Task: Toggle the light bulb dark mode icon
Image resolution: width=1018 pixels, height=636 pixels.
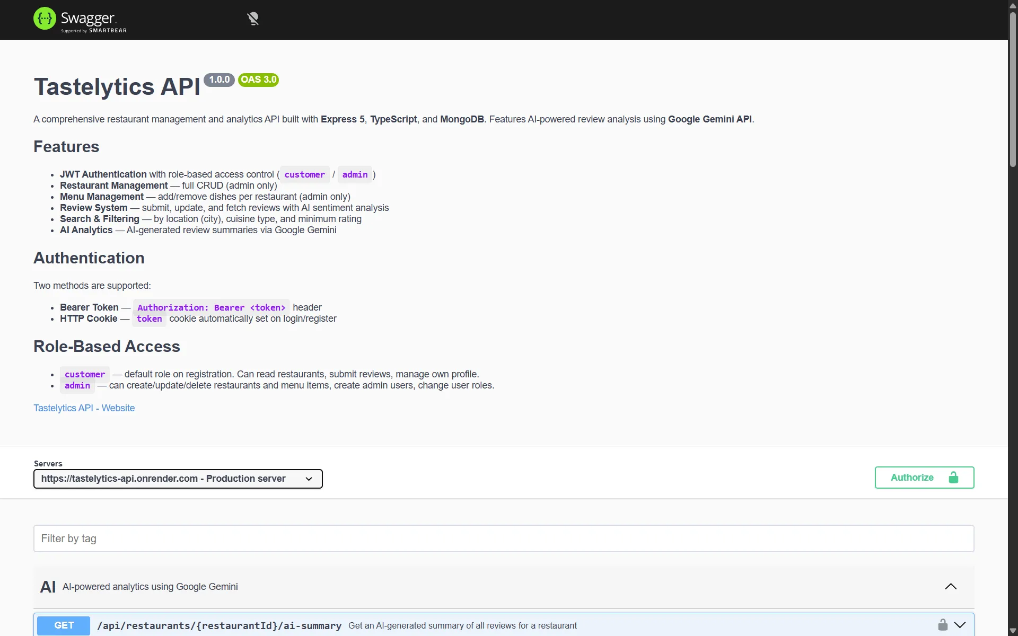Action: tap(253, 19)
